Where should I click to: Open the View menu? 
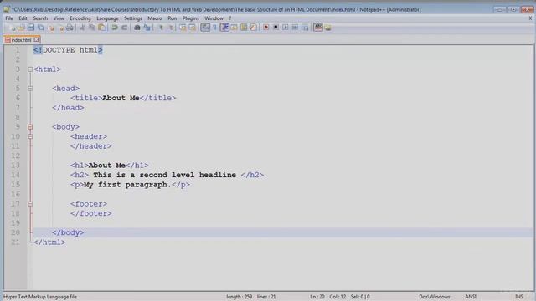tap(59, 18)
